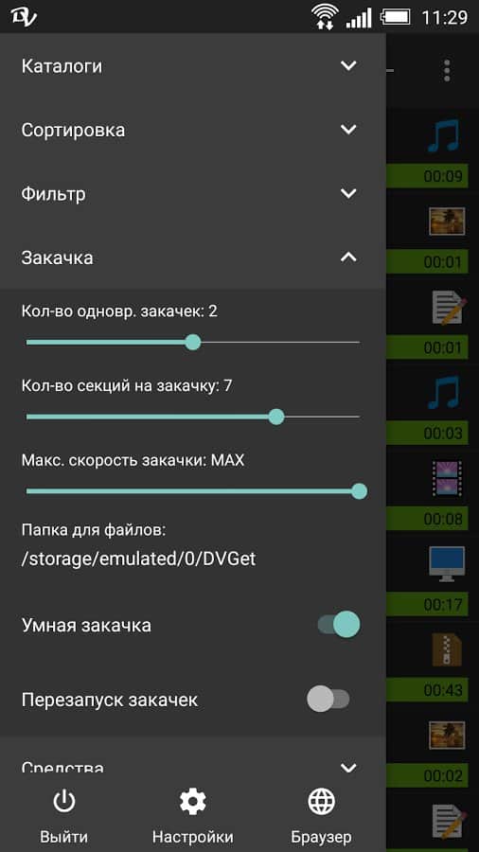This screenshot has height=852, width=479.
Task: Tap the Папка для файлов label
Action: point(94,530)
